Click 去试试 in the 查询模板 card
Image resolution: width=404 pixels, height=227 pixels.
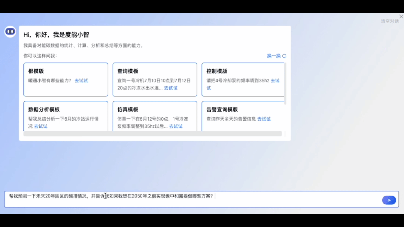(x=171, y=88)
